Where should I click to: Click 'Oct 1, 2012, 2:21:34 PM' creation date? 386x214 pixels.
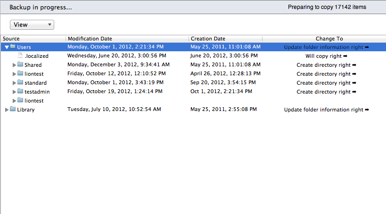tap(221, 91)
